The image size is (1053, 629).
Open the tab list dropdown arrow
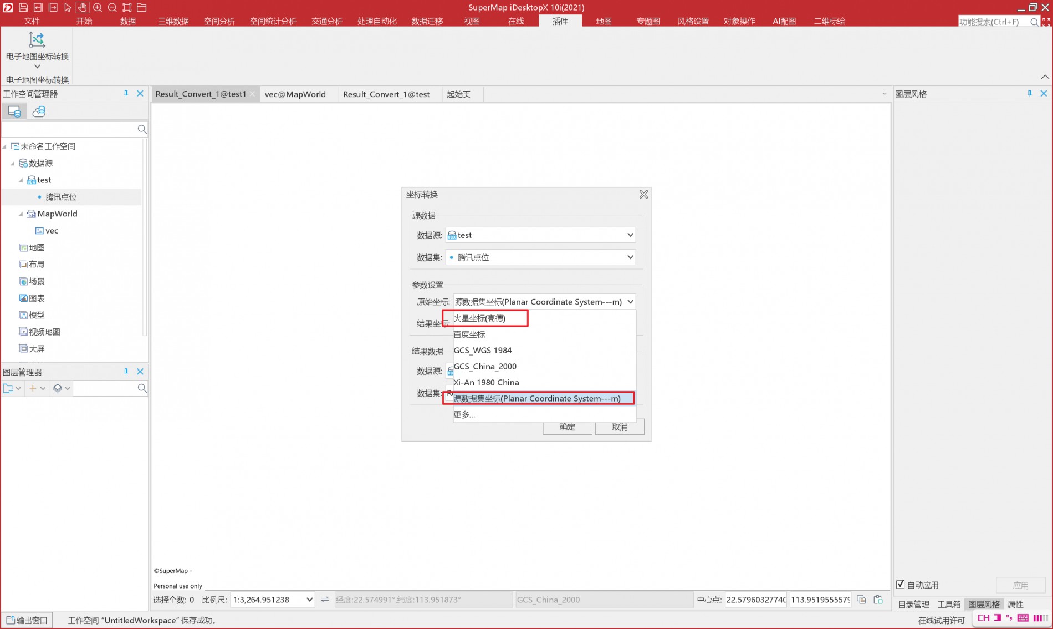pos(885,94)
